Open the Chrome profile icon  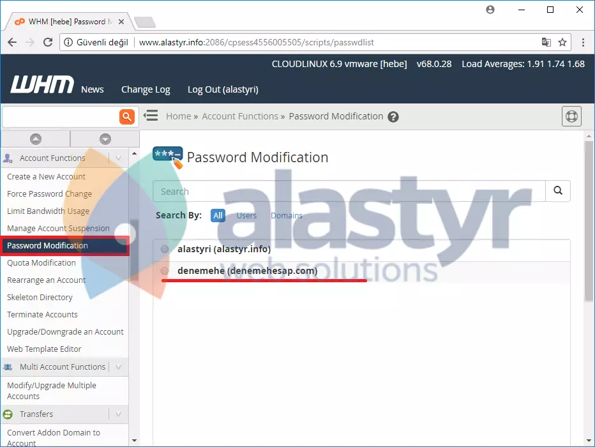pyautogui.click(x=490, y=10)
